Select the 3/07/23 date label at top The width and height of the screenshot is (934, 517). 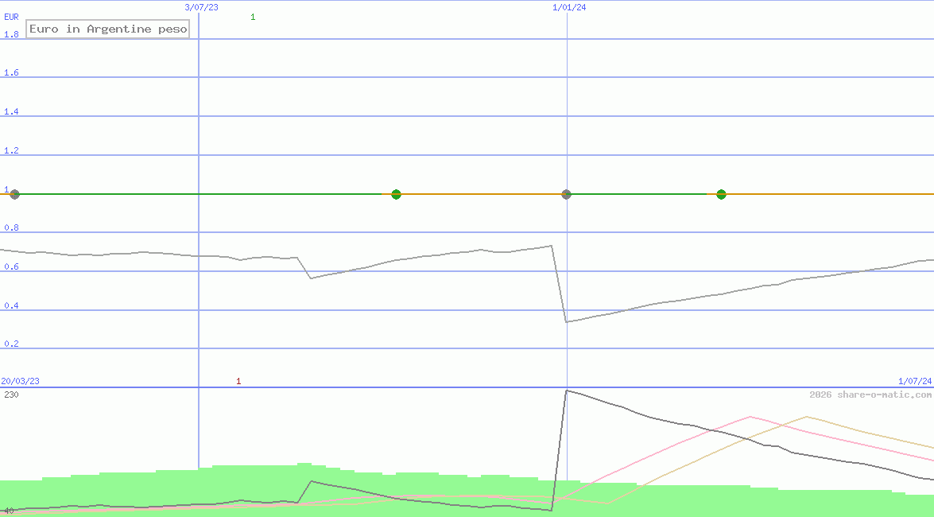[201, 7]
